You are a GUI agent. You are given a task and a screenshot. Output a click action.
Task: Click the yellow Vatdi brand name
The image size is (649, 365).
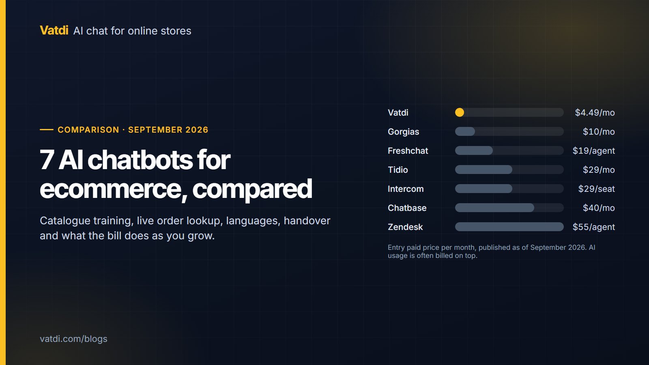pyautogui.click(x=54, y=30)
